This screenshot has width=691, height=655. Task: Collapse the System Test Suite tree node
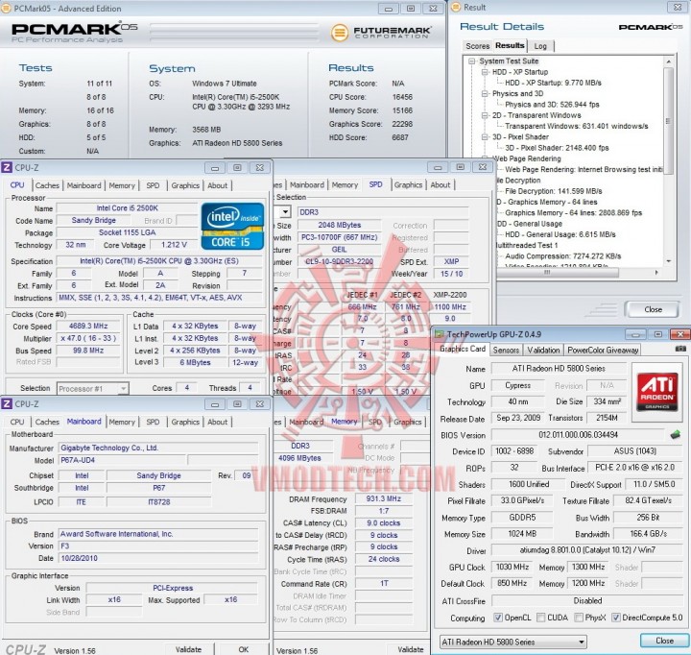pyautogui.click(x=471, y=61)
